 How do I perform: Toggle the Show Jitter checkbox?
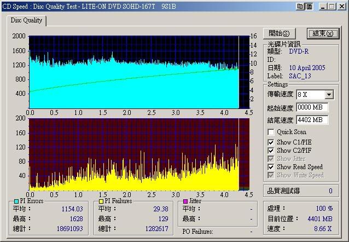click(271, 159)
